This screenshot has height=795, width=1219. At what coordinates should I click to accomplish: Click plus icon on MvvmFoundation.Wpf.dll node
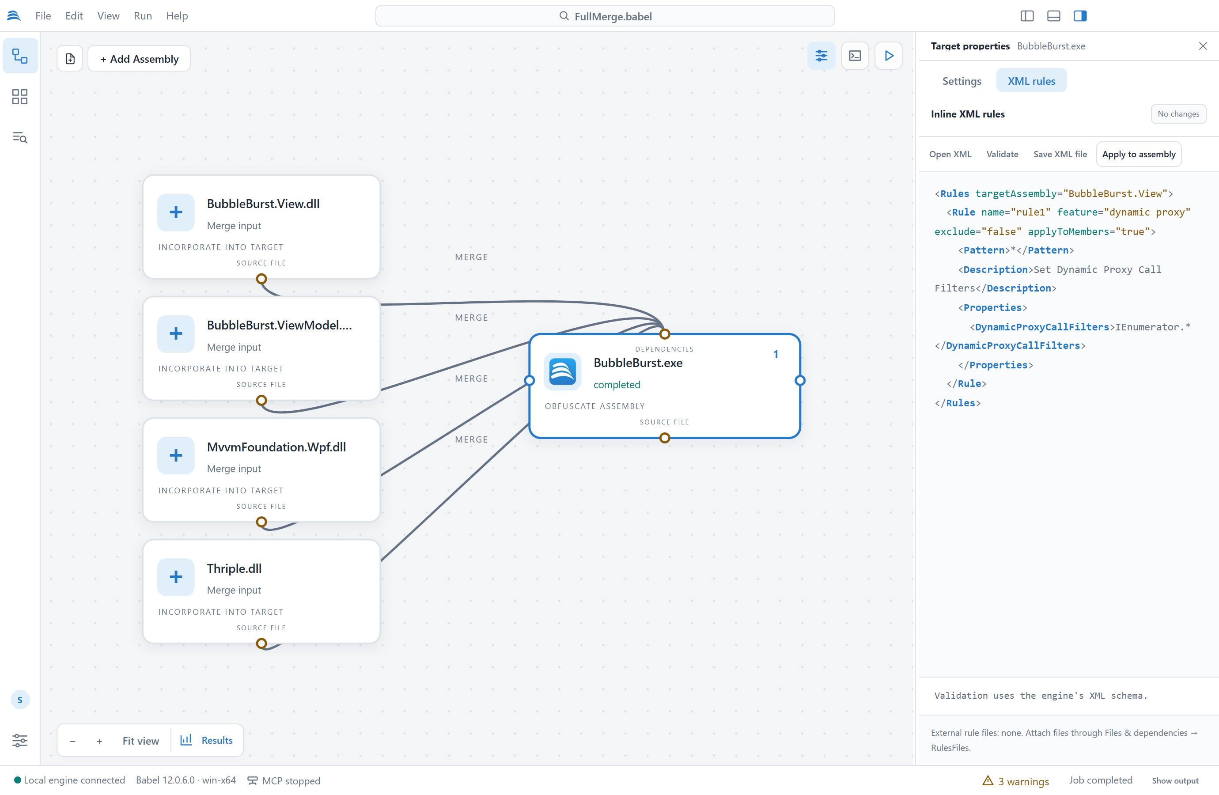[x=176, y=455]
